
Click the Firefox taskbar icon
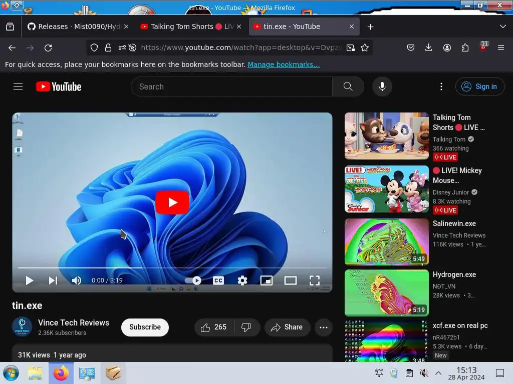[x=61, y=373]
